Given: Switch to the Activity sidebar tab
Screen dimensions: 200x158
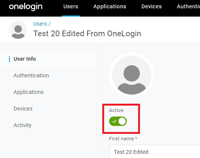Looking at the screenshot, I should [x=22, y=125].
